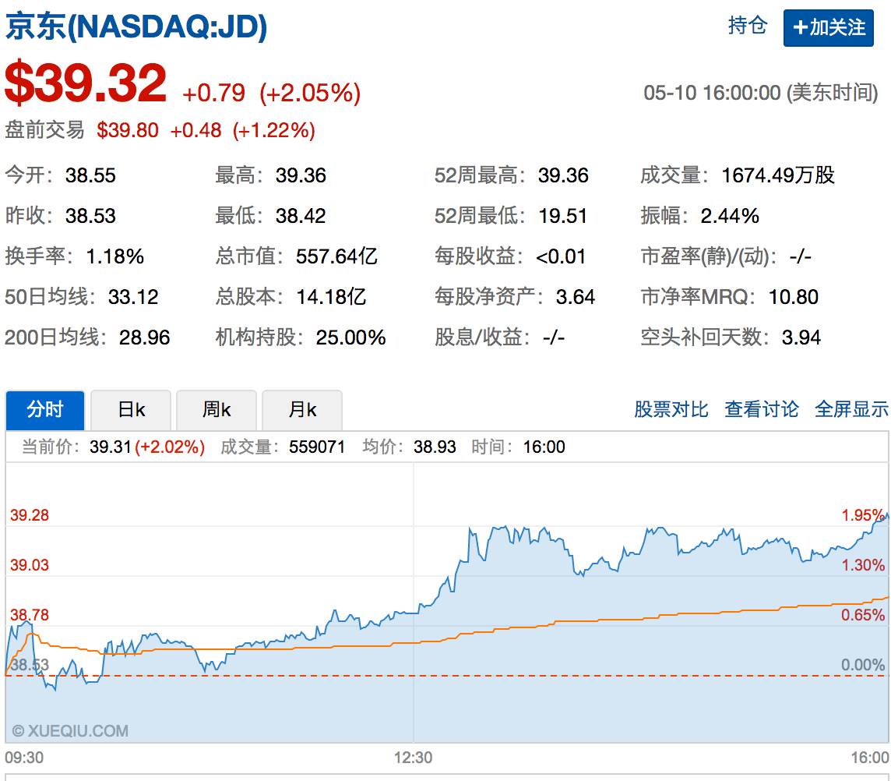Click the chart 成交量 value 559071
Viewport: 891px width, 781px height.
(317, 447)
